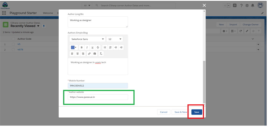Click the Playground Starter app name
Screen dimensions: 268x127
coord(23,13)
